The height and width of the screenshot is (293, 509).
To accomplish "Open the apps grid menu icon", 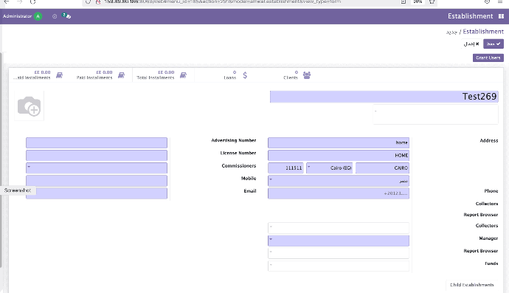I will click(x=501, y=16).
